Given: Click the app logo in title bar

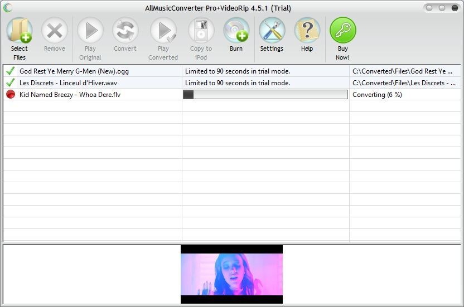Looking at the screenshot, I should [x=8, y=8].
